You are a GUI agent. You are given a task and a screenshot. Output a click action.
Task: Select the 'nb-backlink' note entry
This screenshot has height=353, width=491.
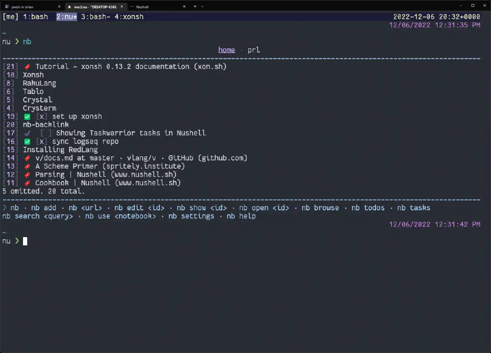click(46, 125)
